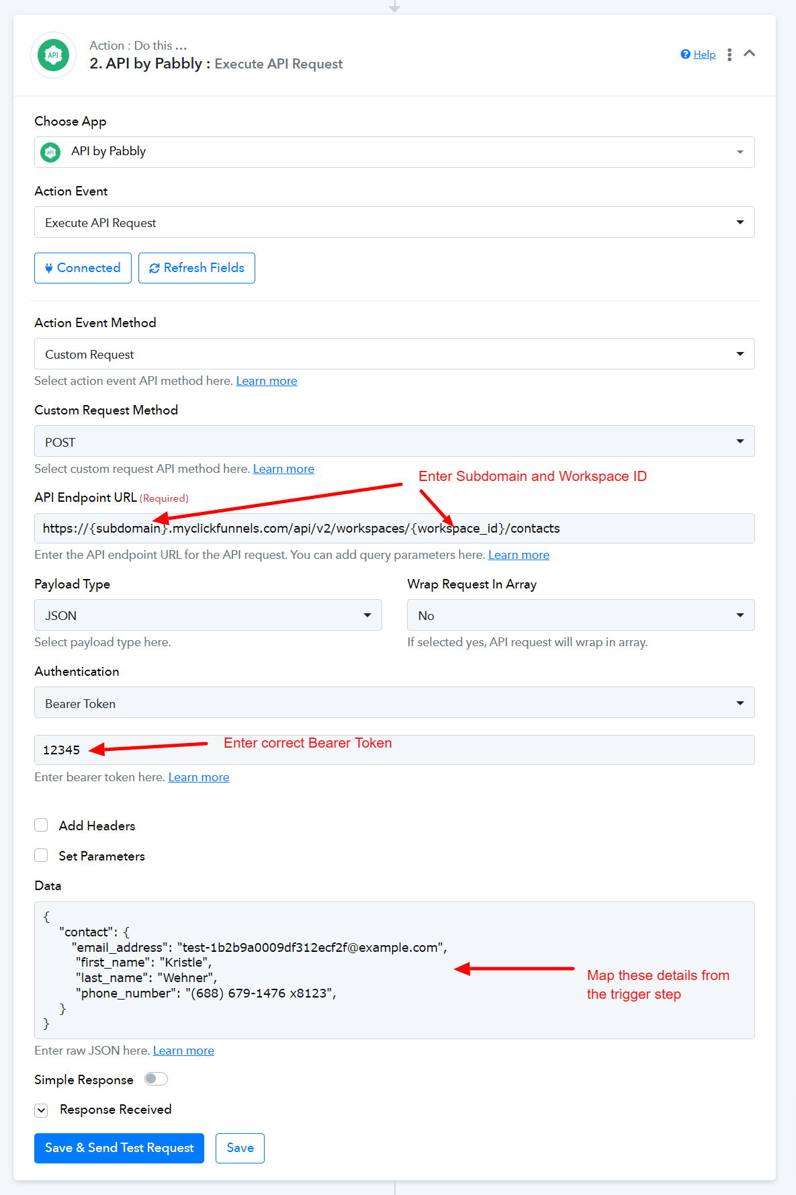Check the Set Parameters checkbox
Image resolution: width=796 pixels, height=1195 pixels.
click(42, 855)
